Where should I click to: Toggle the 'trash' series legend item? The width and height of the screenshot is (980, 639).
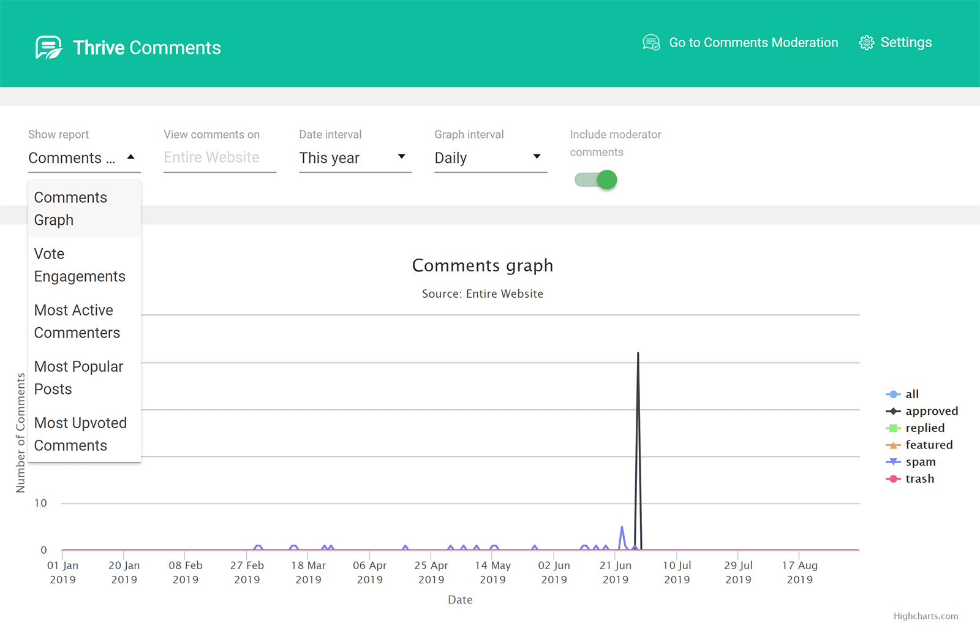coord(910,478)
